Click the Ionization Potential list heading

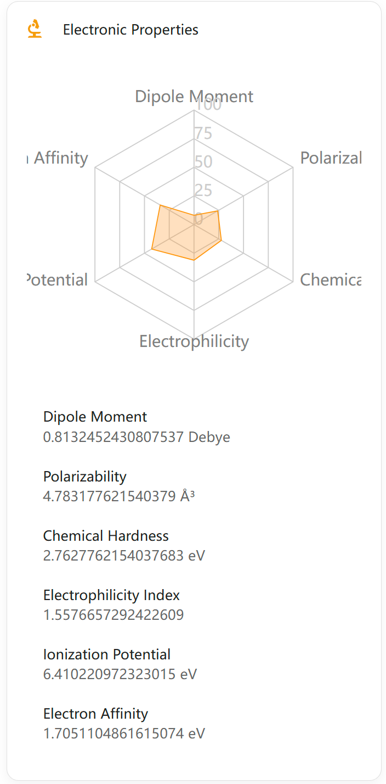(107, 654)
